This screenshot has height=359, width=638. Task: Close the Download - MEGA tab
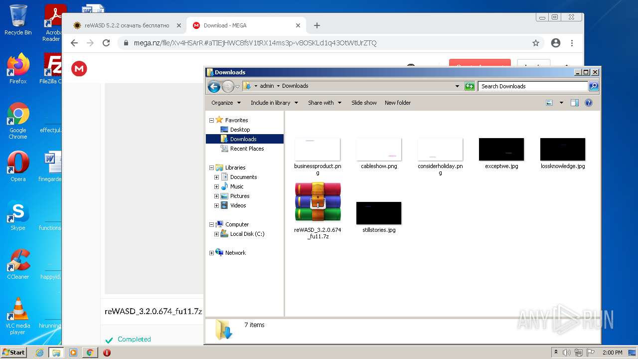298,25
